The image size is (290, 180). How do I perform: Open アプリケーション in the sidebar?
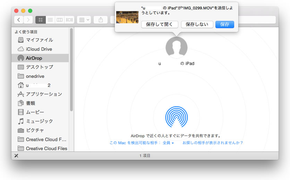[40, 94]
